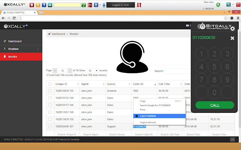This screenshot has height=150, width=241.
Task: Sort by Call Time column
Action: (x=170, y=84)
